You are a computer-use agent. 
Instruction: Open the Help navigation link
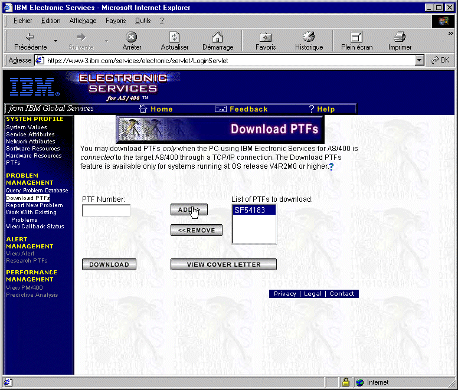326,109
